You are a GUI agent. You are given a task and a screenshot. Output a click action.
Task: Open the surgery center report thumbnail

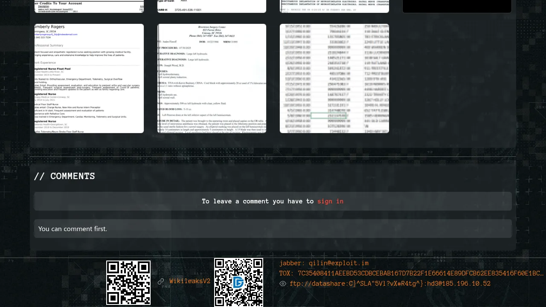click(x=212, y=78)
